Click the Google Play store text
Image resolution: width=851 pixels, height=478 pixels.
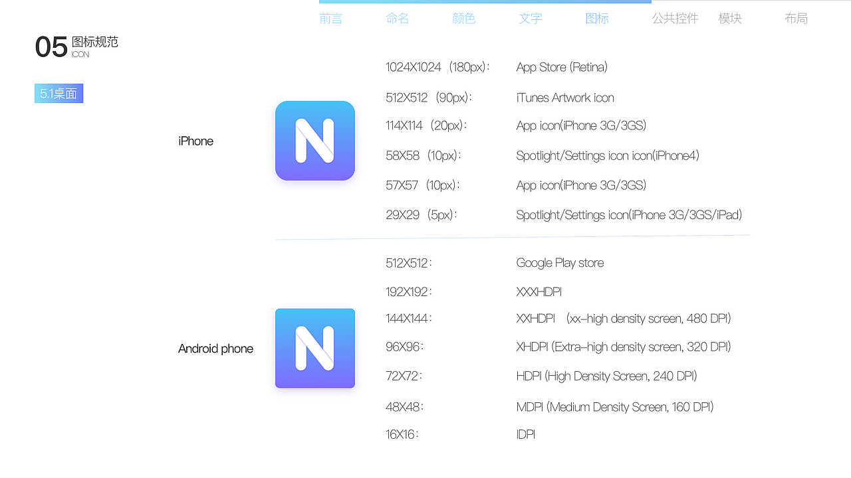560,263
